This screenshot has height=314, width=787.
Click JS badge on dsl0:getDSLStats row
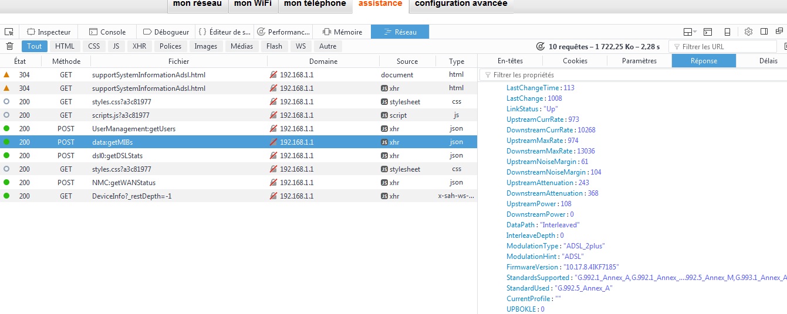pyautogui.click(x=384, y=156)
